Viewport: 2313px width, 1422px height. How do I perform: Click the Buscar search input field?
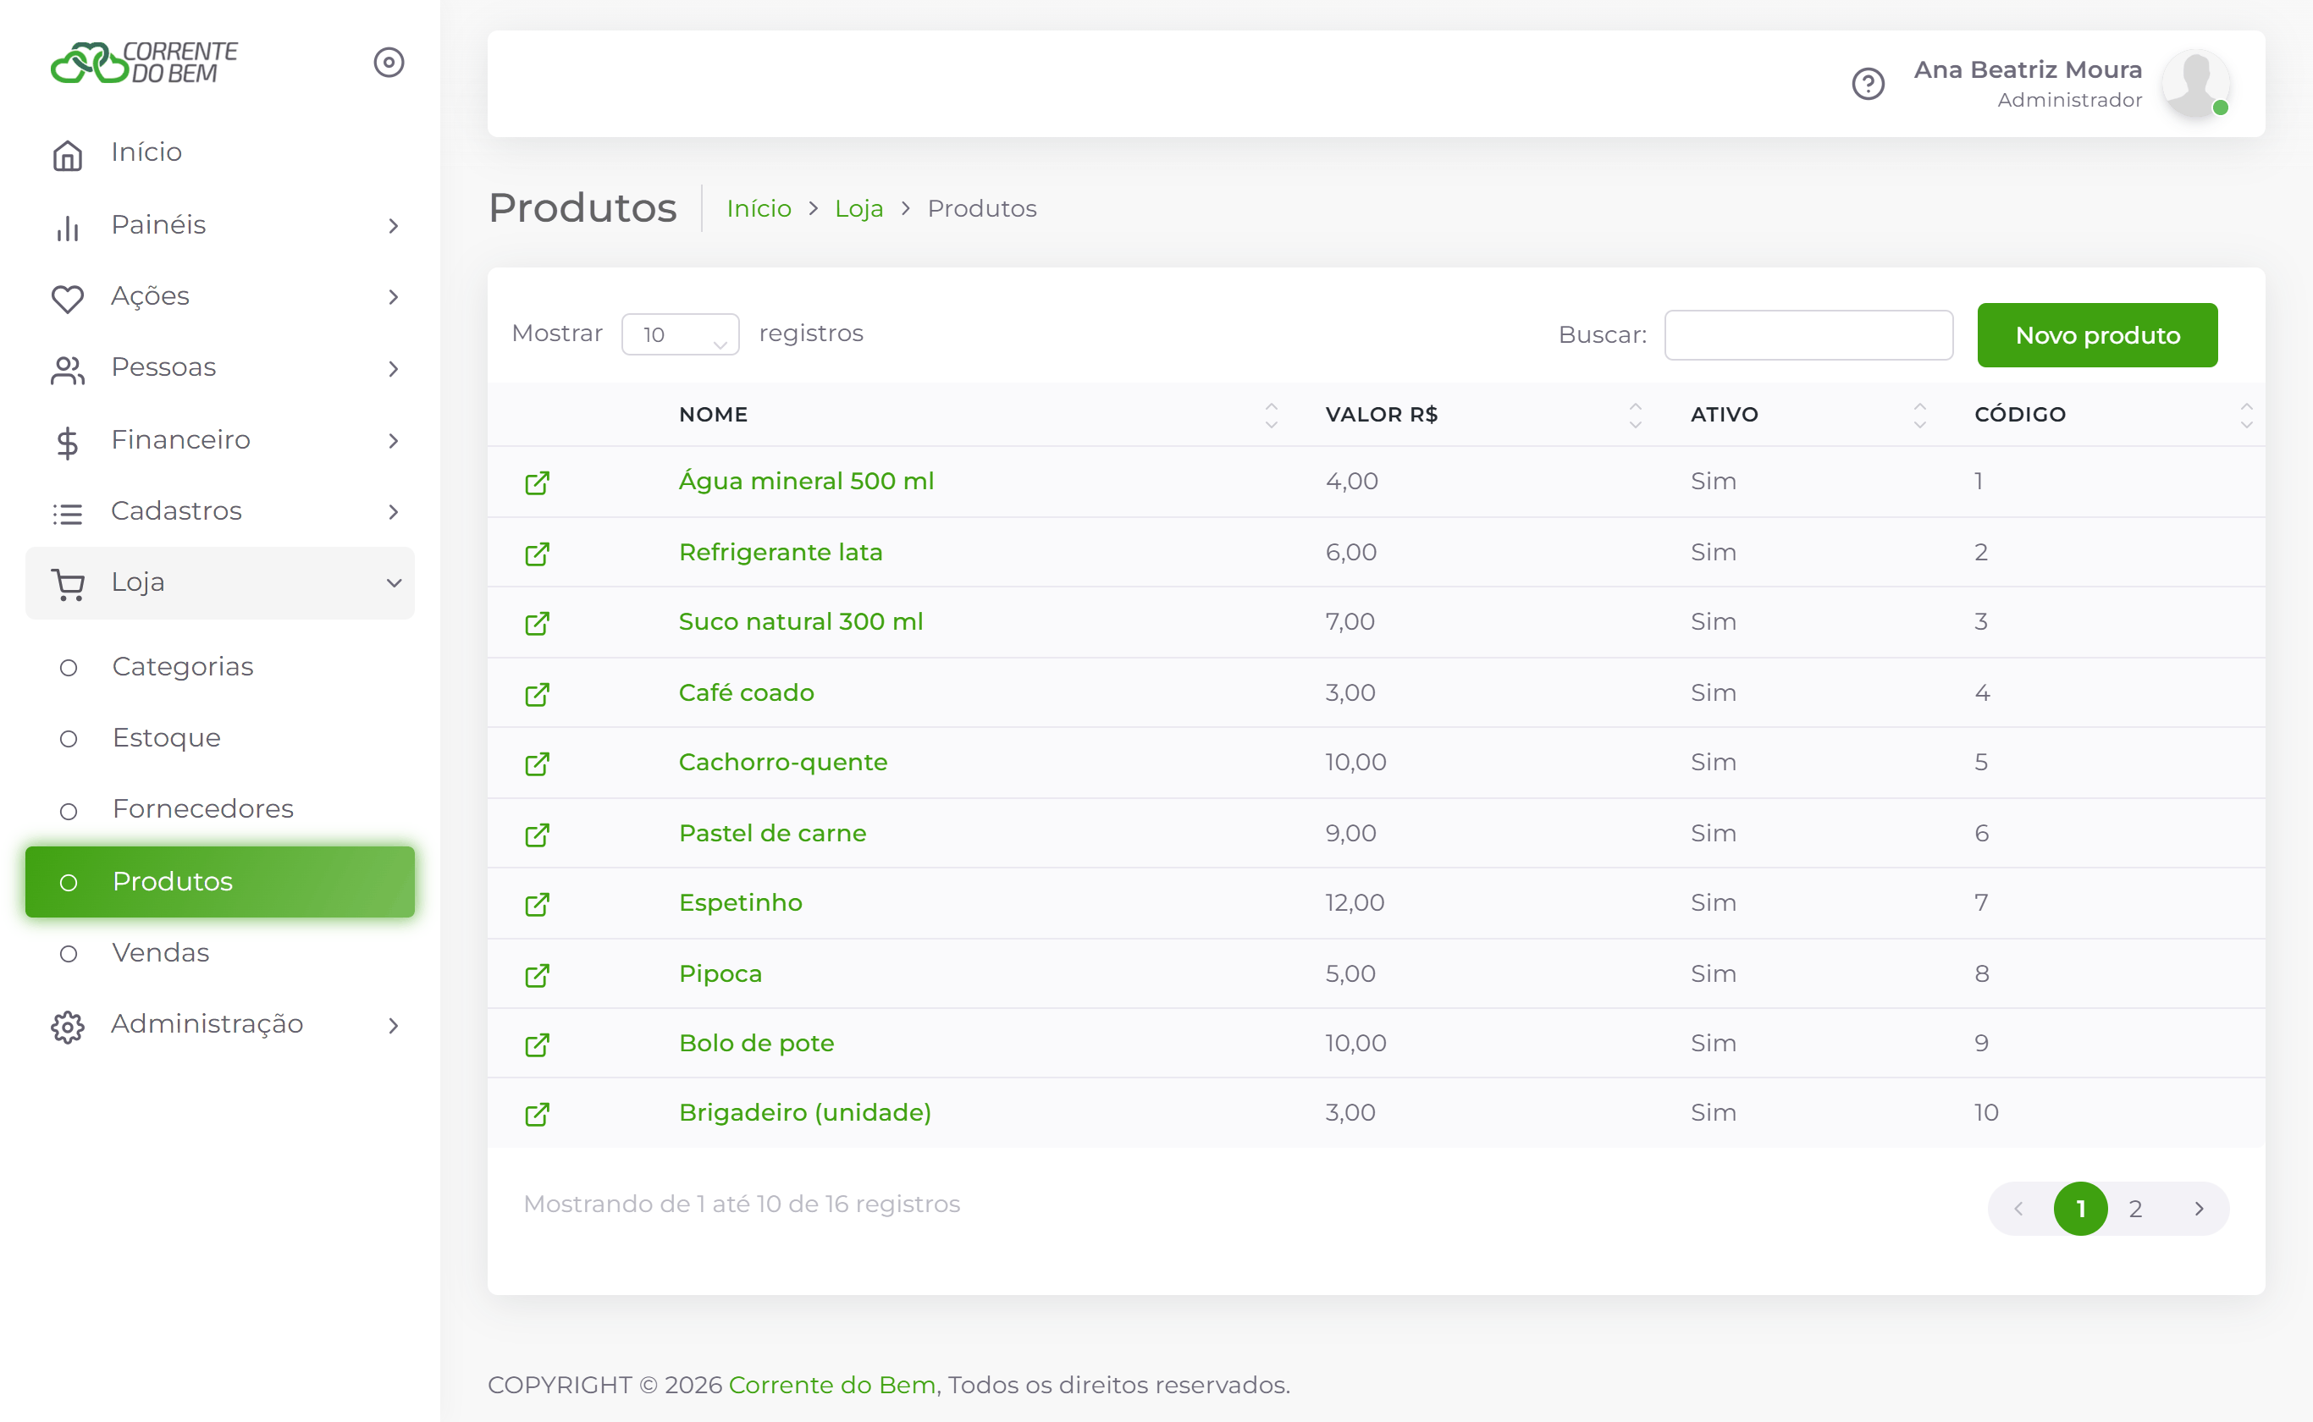pos(1808,335)
